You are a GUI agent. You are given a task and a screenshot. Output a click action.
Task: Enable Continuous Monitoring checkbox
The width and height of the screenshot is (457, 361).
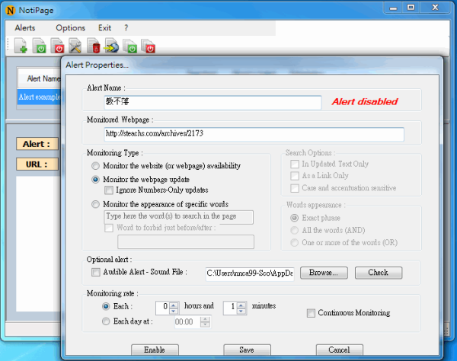pos(311,313)
